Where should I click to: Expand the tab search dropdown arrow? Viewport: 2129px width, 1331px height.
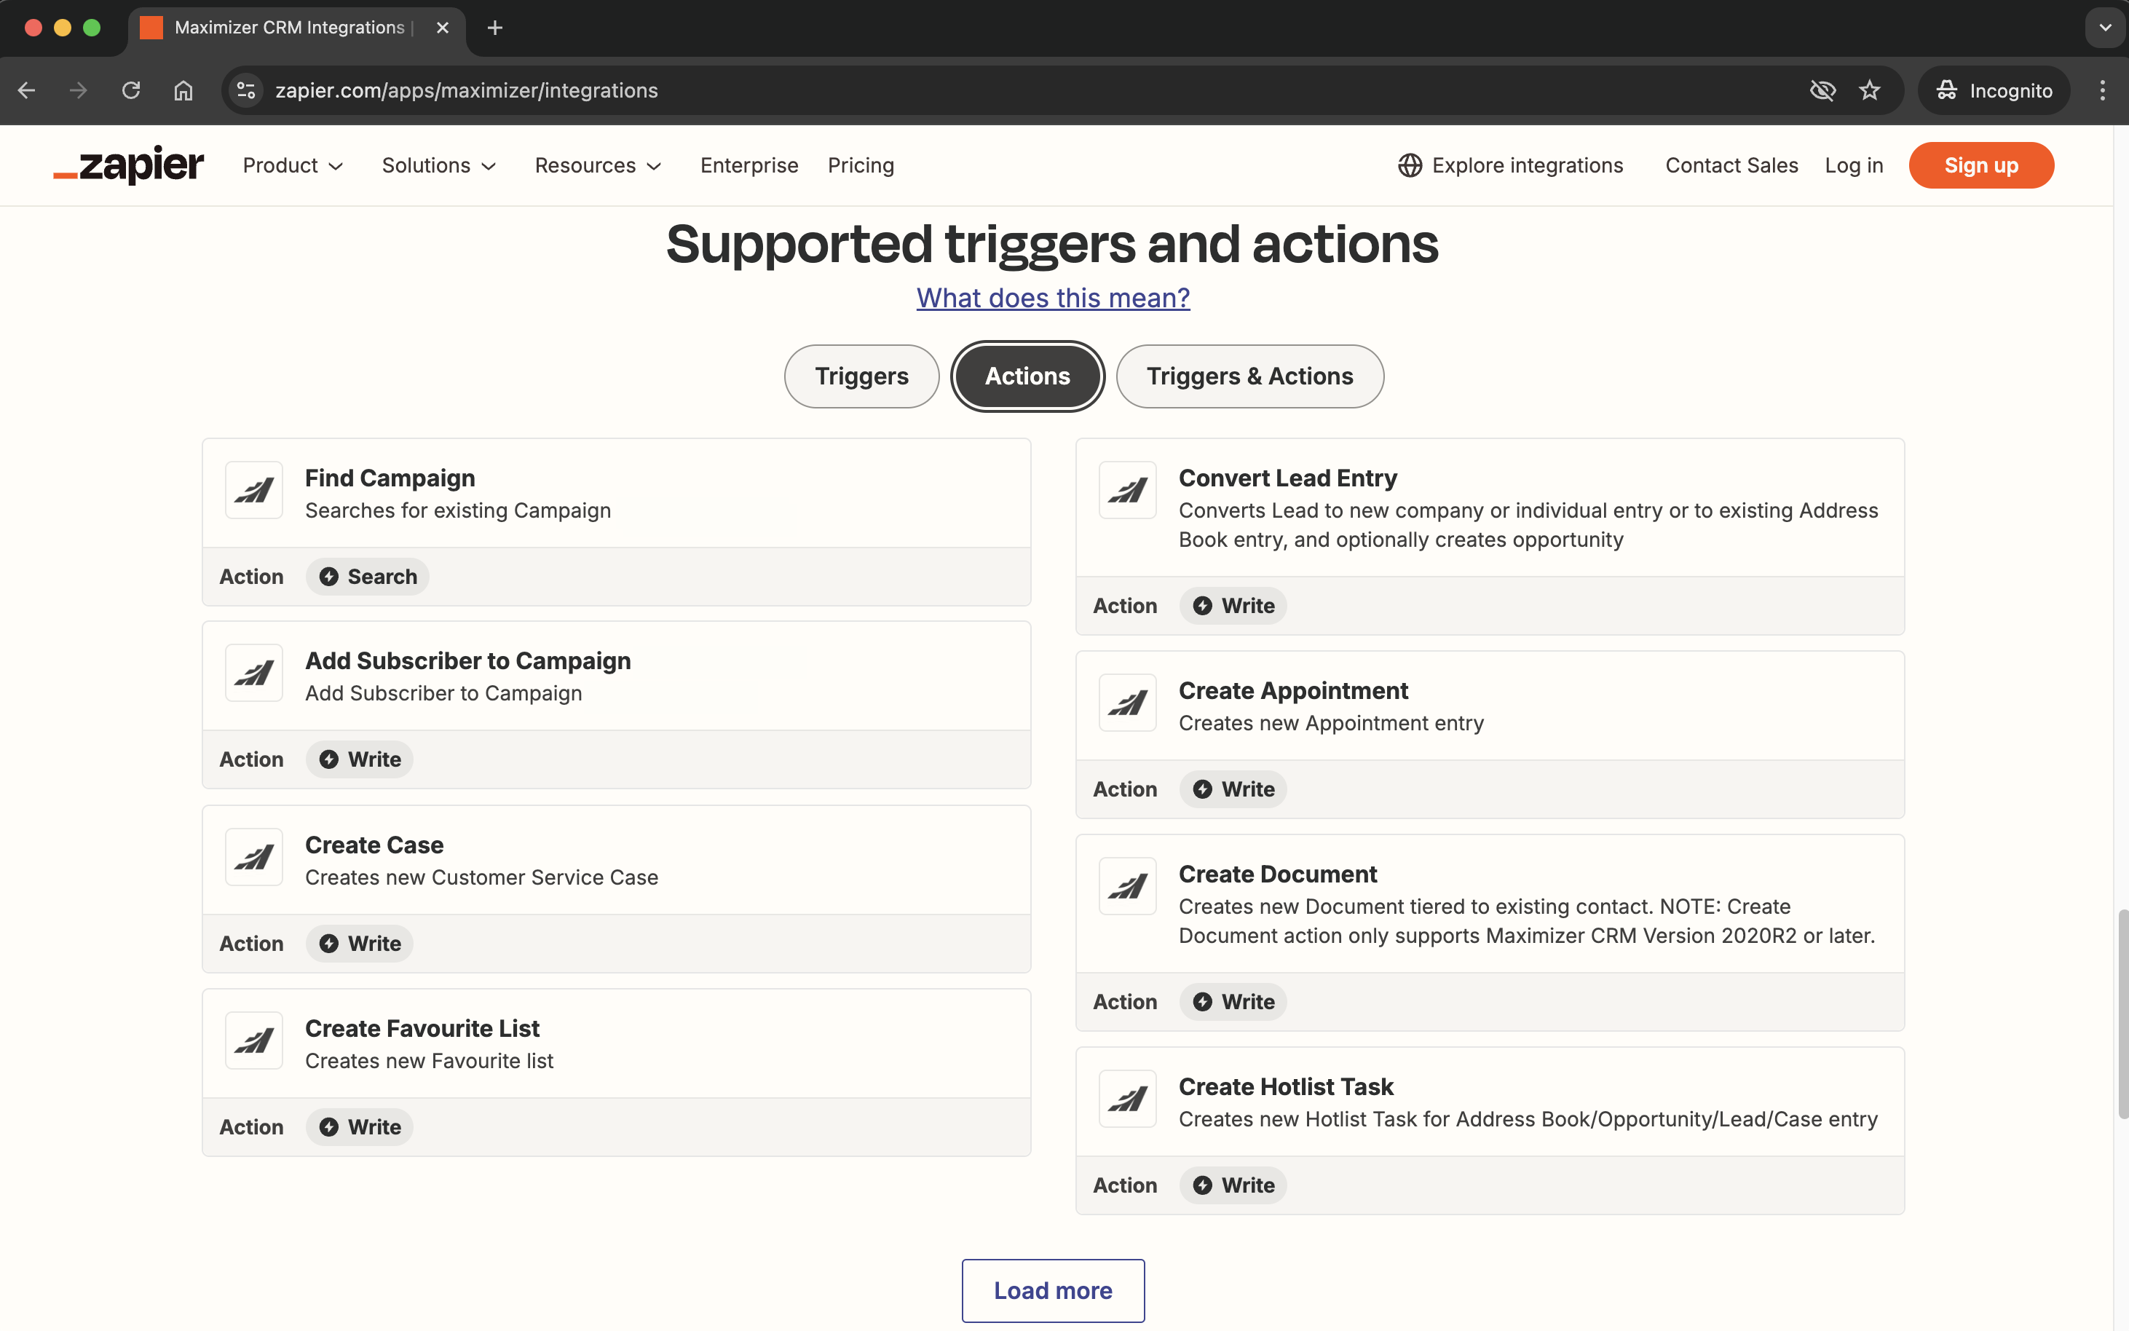click(x=2105, y=27)
